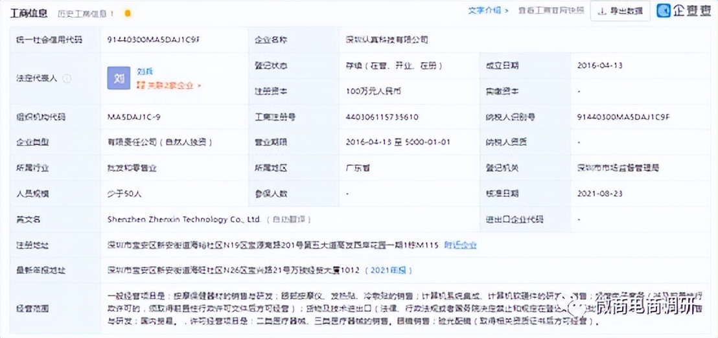Open the 工商信息 tab
This screenshot has height=338, width=718.
coord(29,13)
